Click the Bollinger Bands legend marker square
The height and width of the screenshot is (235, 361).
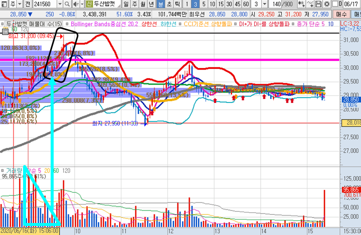[x=67, y=24]
